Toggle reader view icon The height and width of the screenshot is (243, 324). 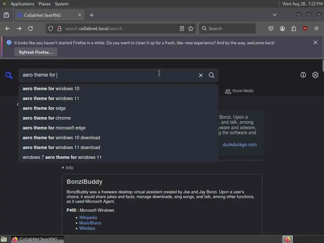(182, 28)
